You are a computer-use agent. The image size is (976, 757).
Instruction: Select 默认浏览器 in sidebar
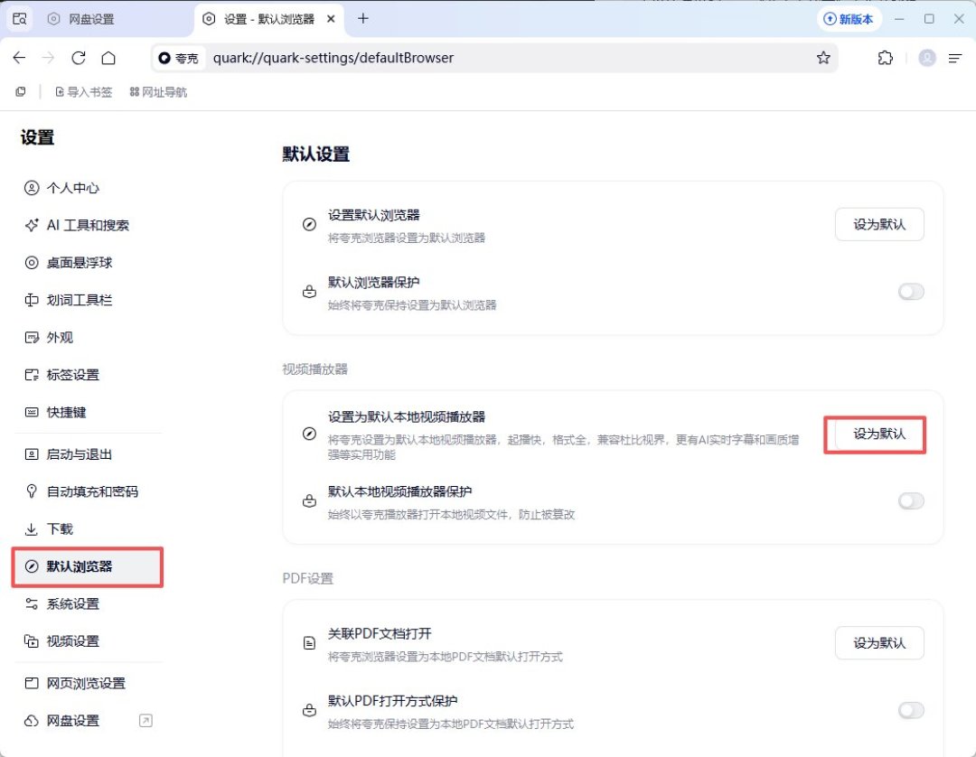pos(87,566)
